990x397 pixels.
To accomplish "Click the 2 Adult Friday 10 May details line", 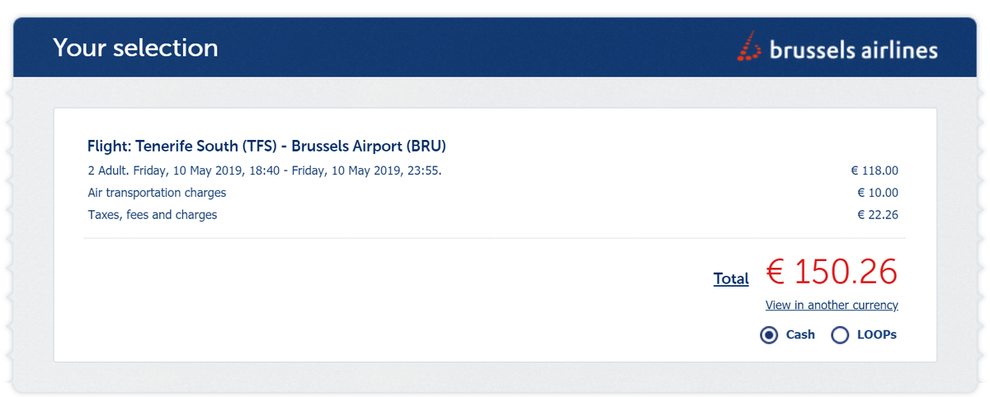I will pyautogui.click(x=271, y=171).
